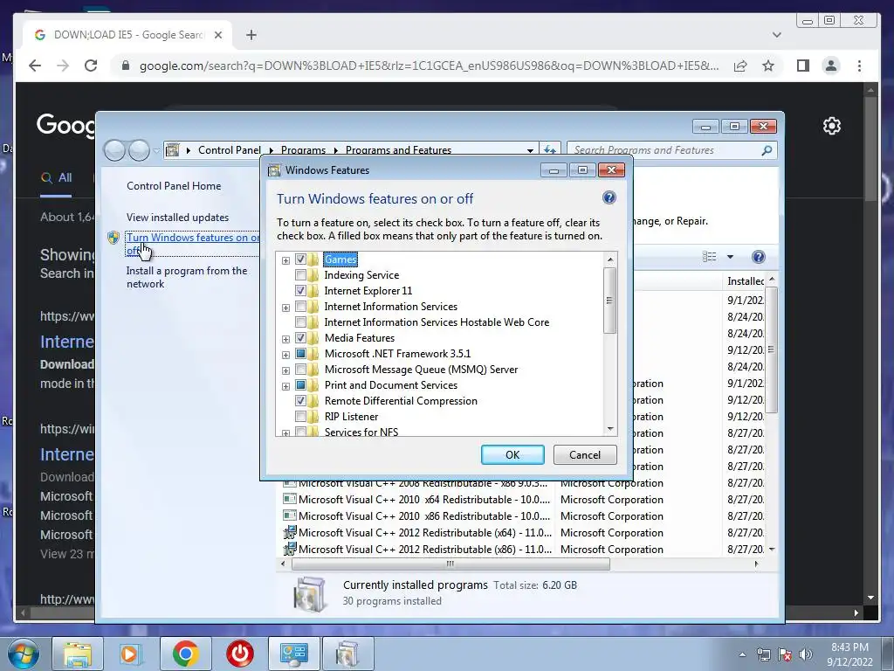Check the RIP Listener checkbox
This screenshot has height=671, width=894.
[x=300, y=417]
